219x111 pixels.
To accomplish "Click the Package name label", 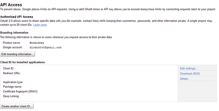I will pos(12,87).
